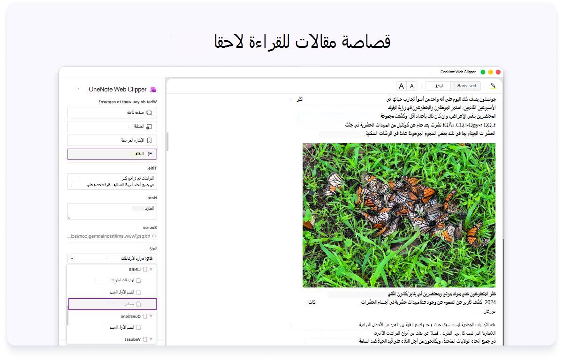
Task: Click the 'OneNote Web Clipper' window title text
Action: [458, 72]
